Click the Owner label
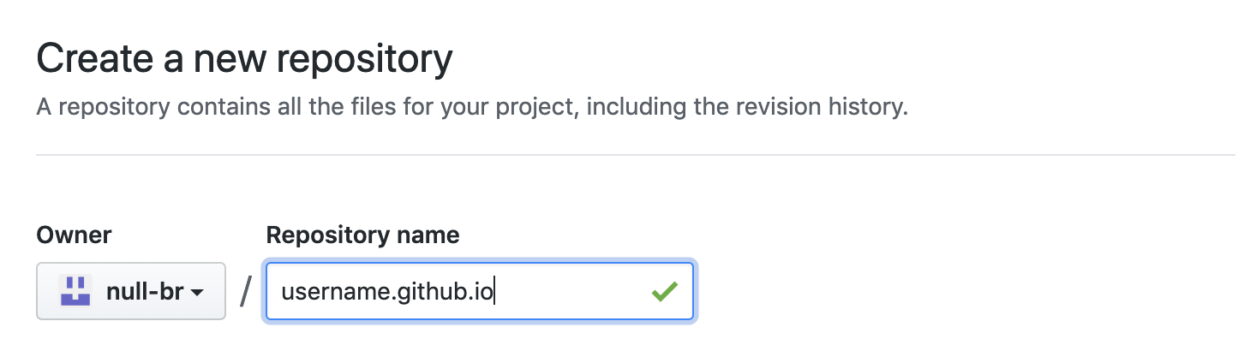1256x339 pixels. click(x=74, y=235)
